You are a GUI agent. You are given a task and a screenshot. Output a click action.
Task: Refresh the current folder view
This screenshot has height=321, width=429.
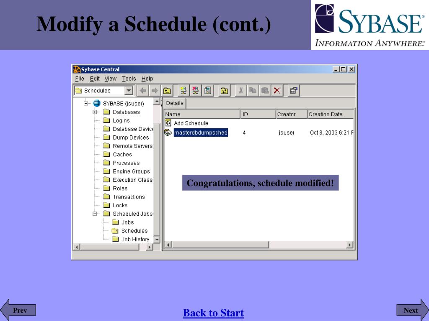click(225, 91)
